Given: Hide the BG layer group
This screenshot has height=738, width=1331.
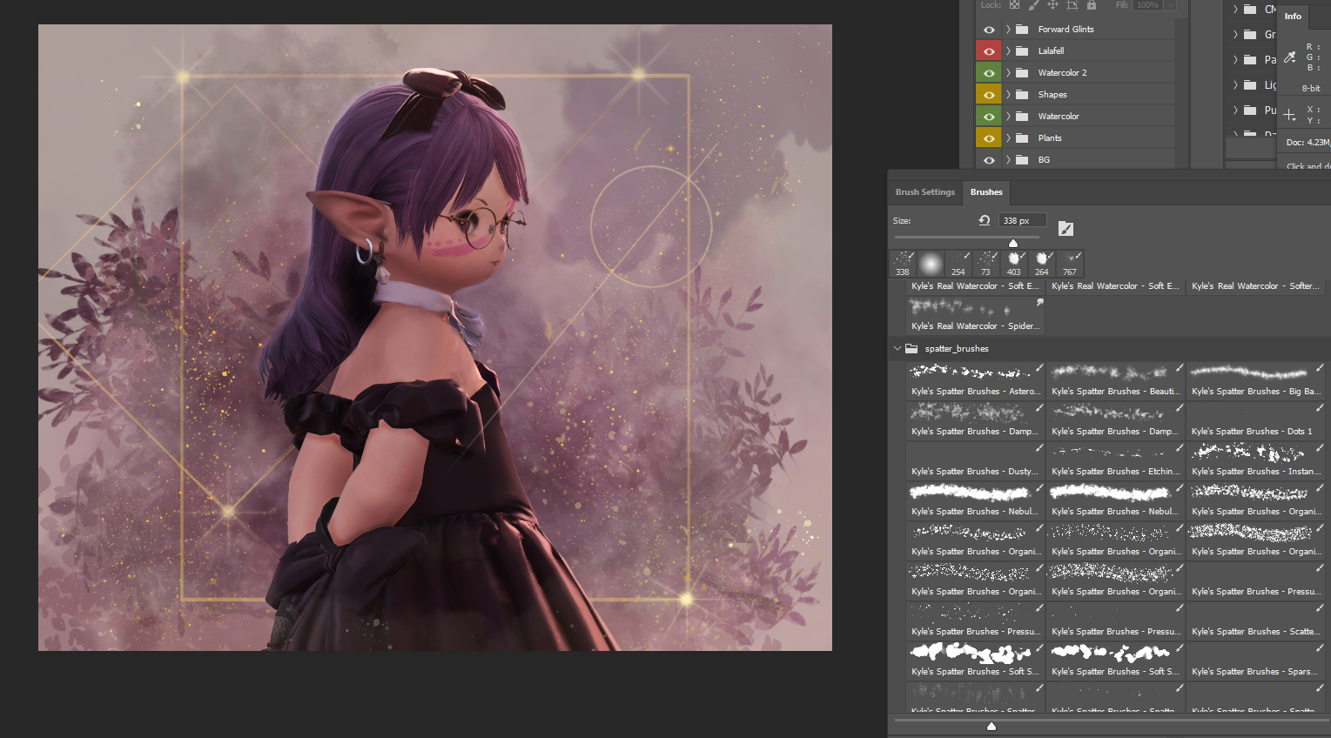Looking at the screenshot, I should (x=989, y=160).
